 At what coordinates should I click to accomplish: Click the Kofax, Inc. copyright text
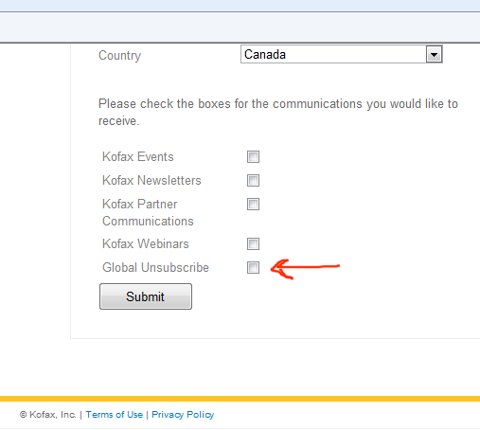[47, 415]
